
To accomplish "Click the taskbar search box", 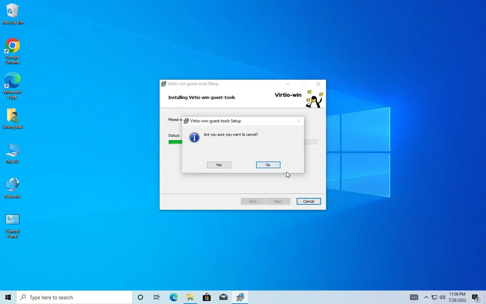I will [x=74, y=297].
